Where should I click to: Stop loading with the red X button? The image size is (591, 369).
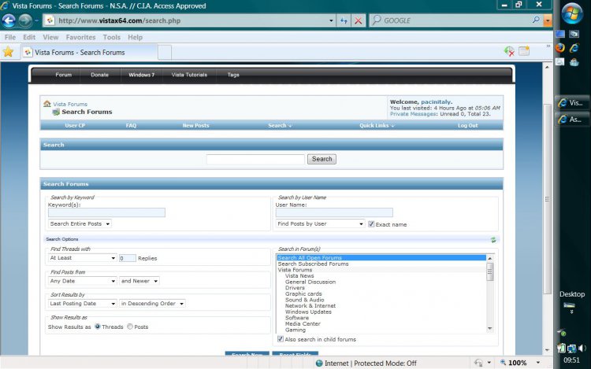tap(358, 20)
